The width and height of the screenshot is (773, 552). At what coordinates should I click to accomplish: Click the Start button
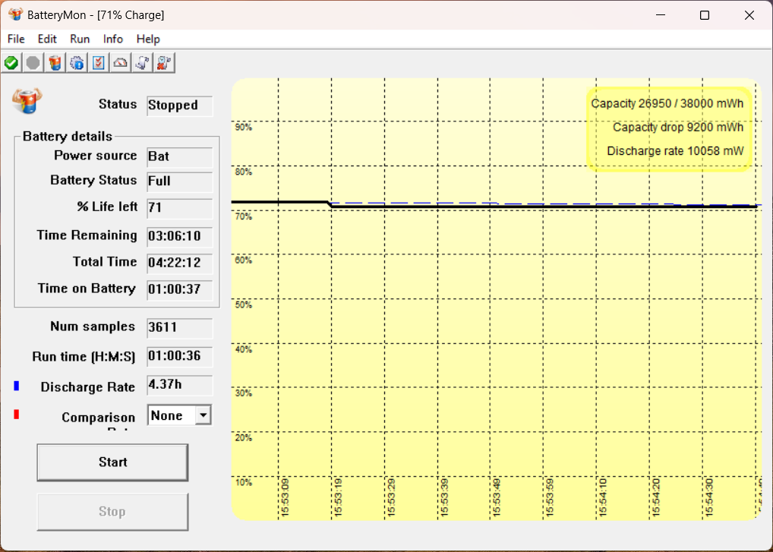pos(112,462)
